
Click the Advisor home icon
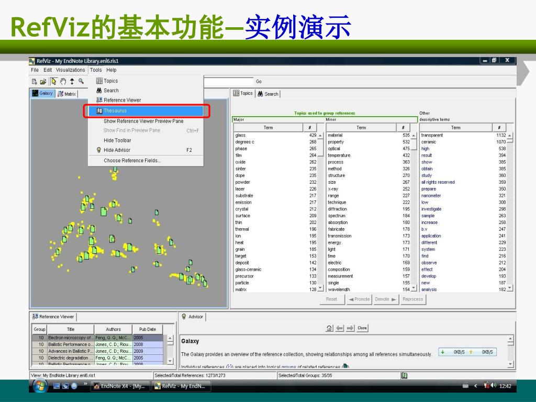click(x=329, y=328)
